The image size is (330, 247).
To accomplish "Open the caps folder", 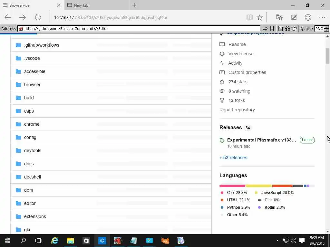I will coord(29,111).
